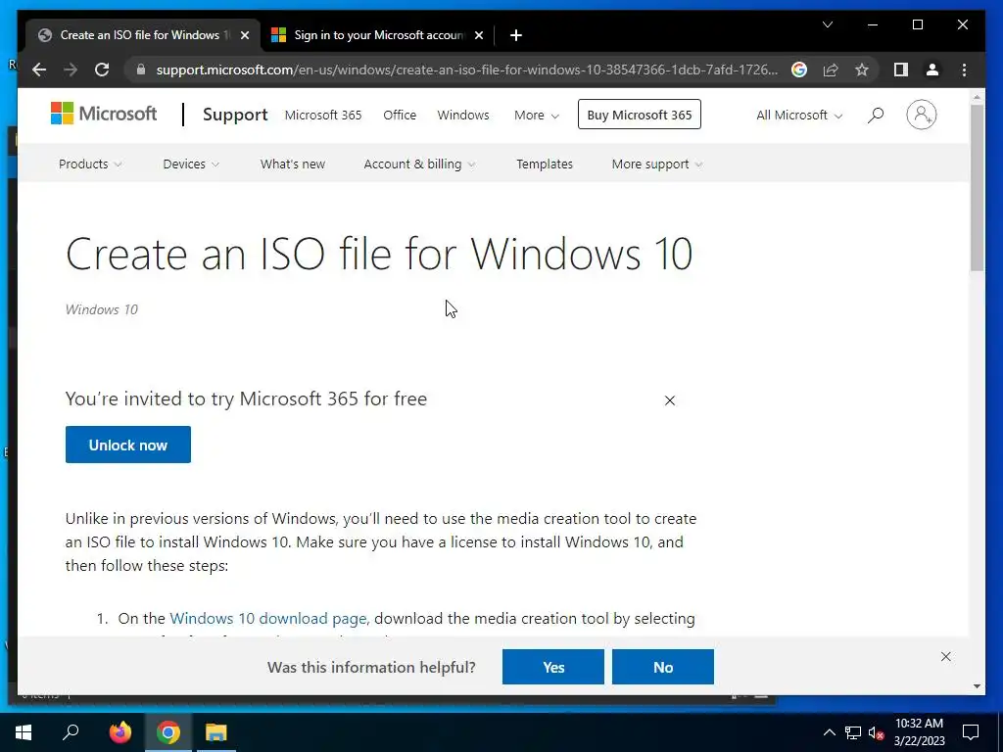Click the muted volume tray icon
Viewport: 1003px width, 752px height.
(x=876, y=732)
